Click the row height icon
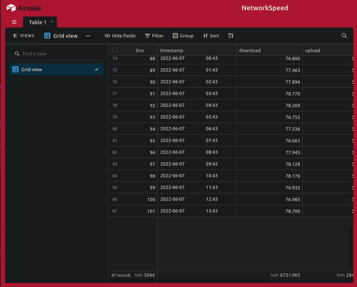Image resolution: width=357 pixels, height=287 pixels. pyautogui.click(x=231, y=36)
